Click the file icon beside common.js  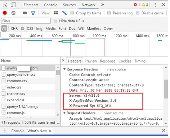point(4,112)
